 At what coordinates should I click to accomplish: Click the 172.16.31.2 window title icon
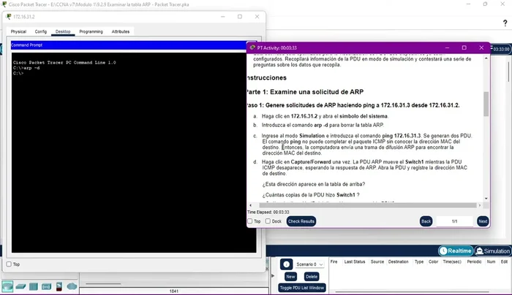pos(9,17)
